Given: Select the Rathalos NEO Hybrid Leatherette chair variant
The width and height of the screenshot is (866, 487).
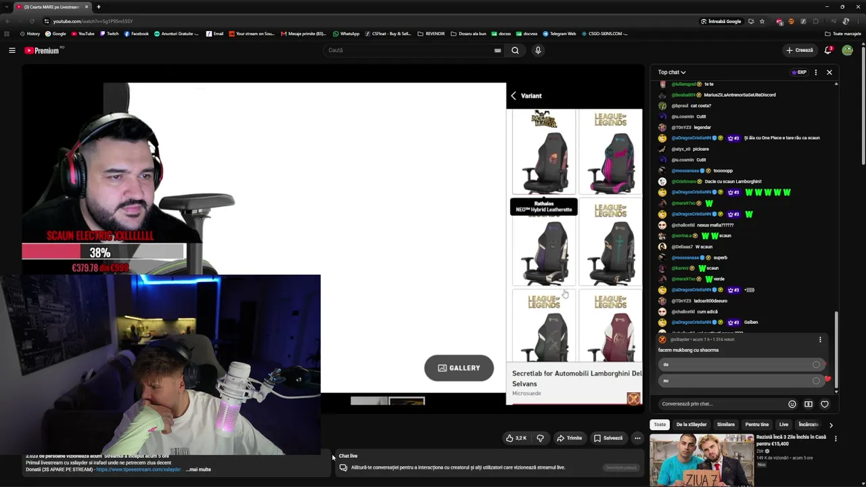Looking at the screenshot, I should [544, 152].
